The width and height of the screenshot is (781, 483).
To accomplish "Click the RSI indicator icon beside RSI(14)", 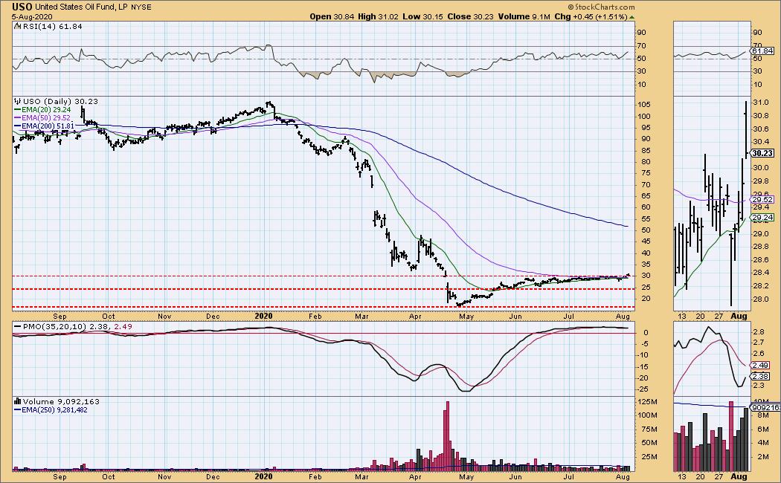I will tap(17, 26).
